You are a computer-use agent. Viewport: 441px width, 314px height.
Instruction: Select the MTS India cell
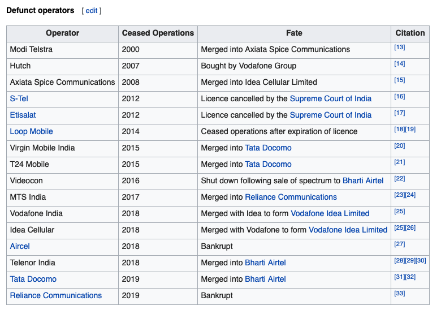62,197
